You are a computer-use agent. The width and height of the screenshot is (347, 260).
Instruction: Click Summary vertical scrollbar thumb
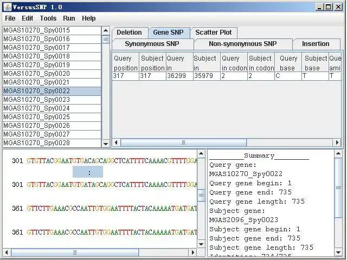tap(338, 188)
